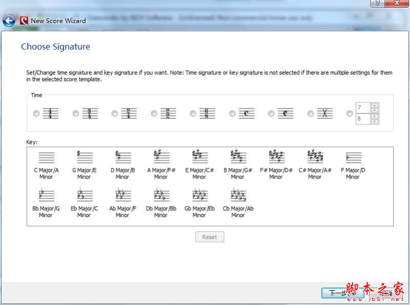The width and height of the screenshot is (410, 305).
Task: Select the C Major/A Minor key signature
Action: pos(46,165)
